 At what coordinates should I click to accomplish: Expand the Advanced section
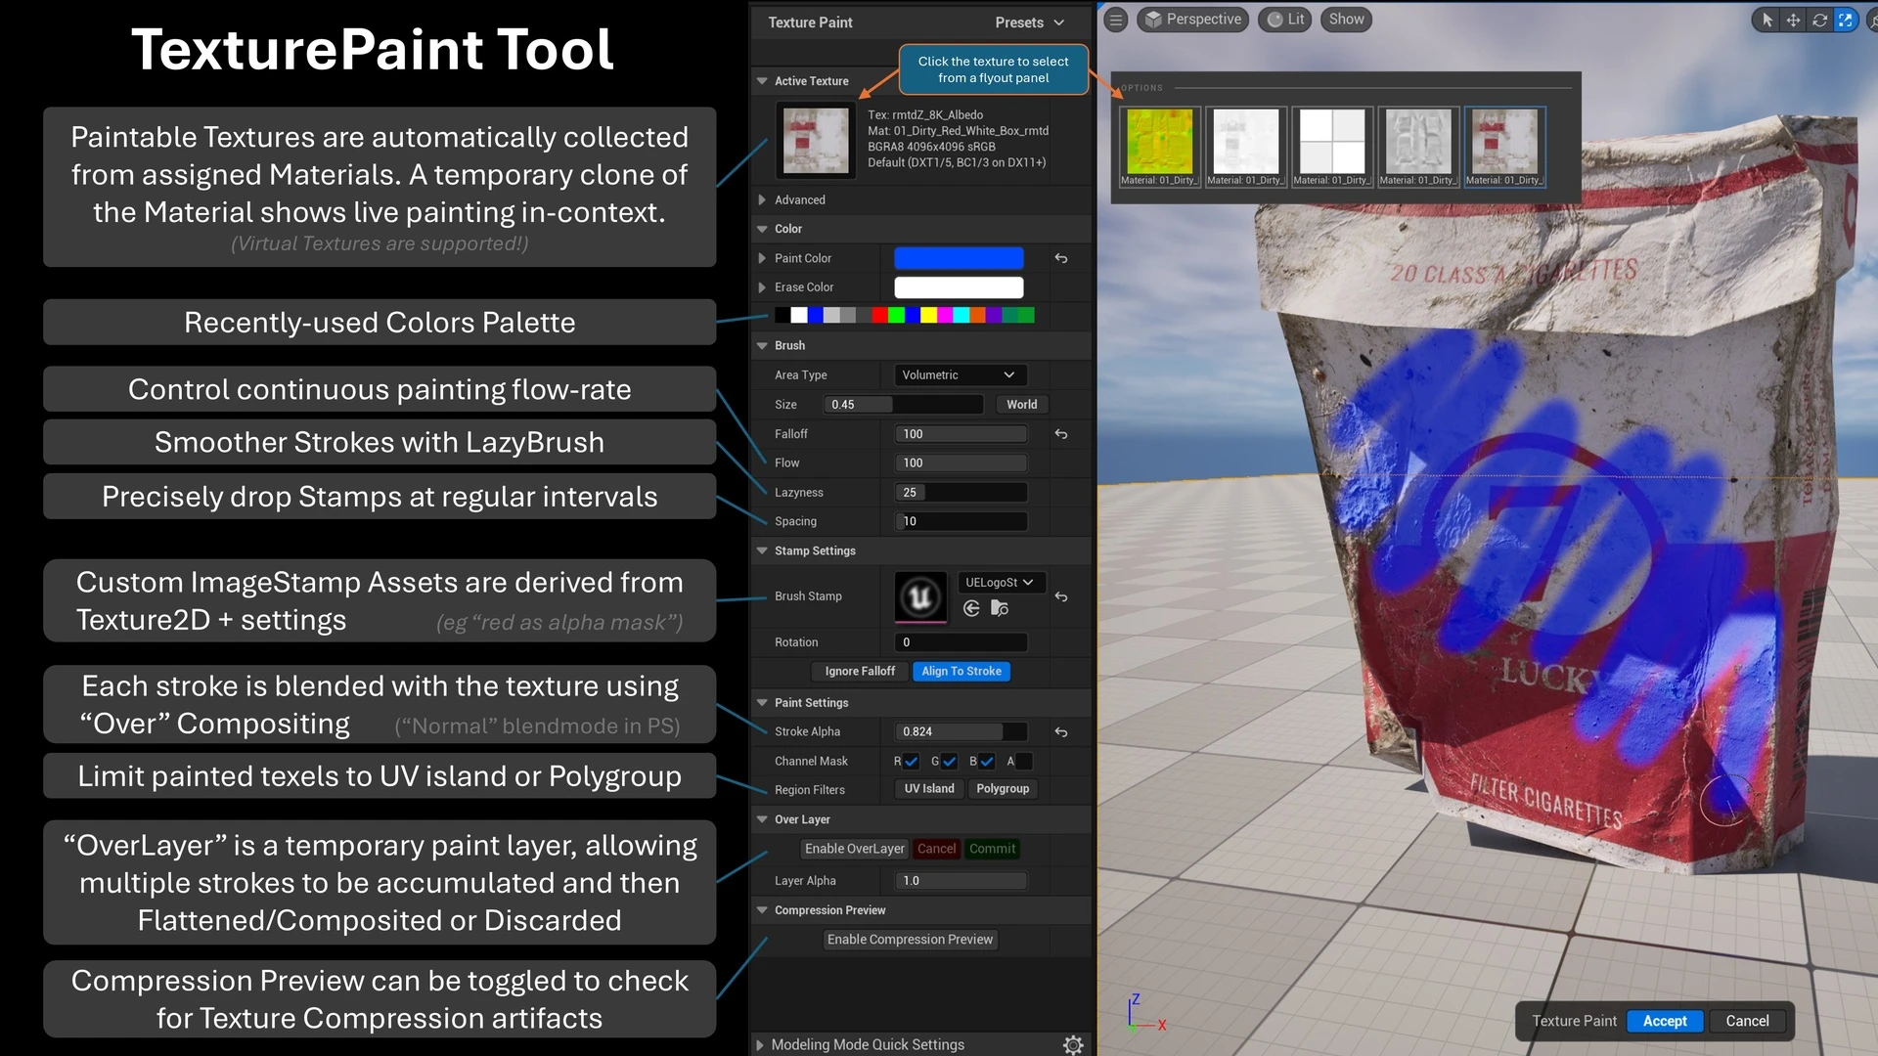(x=763, y=199)
